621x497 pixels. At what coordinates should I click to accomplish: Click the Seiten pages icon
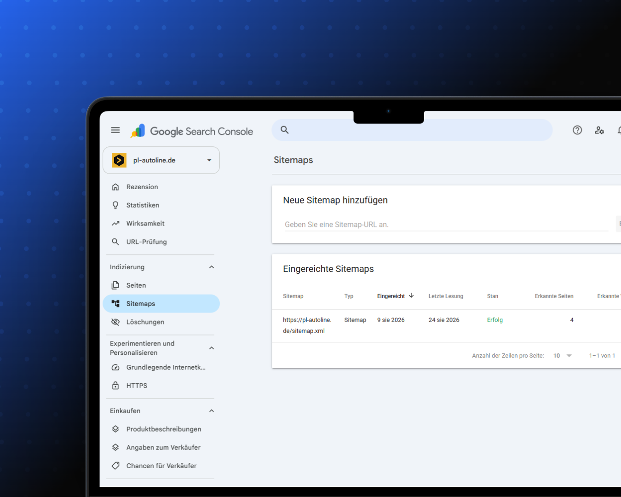pyautogui.click(x=115, y=285)
